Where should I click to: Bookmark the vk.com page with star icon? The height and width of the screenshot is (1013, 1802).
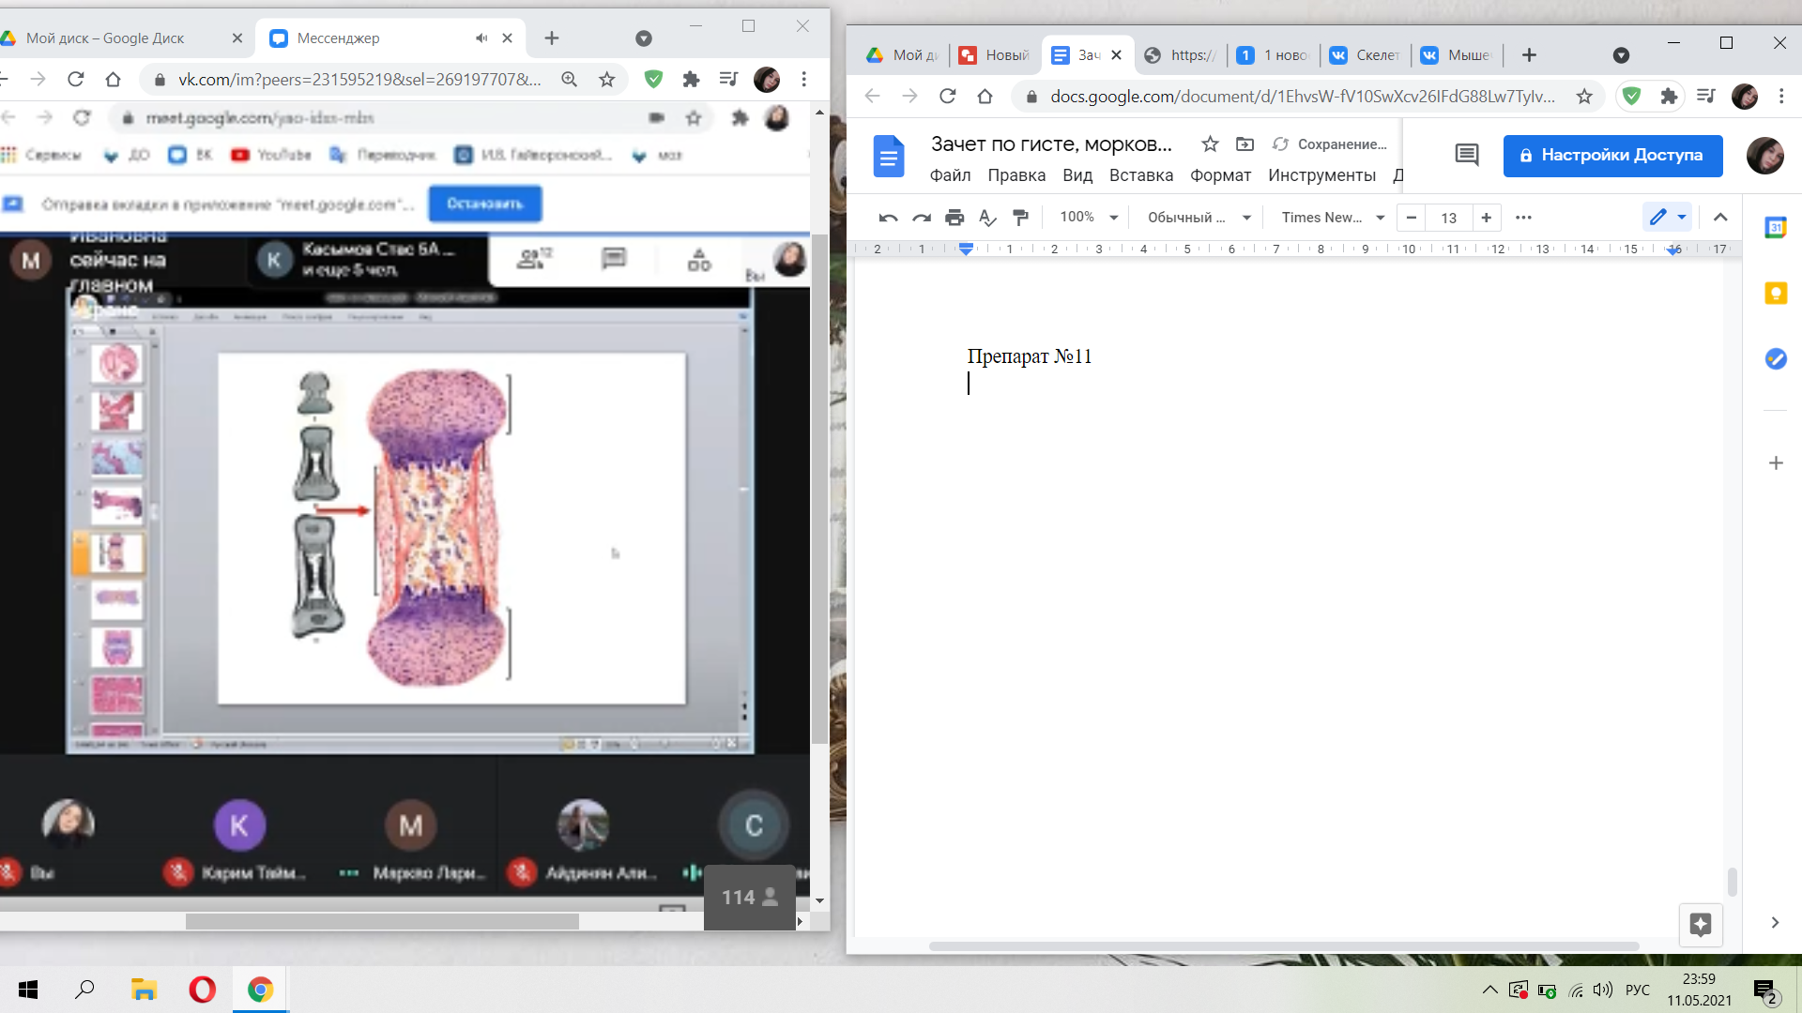[x=607, y=80]
